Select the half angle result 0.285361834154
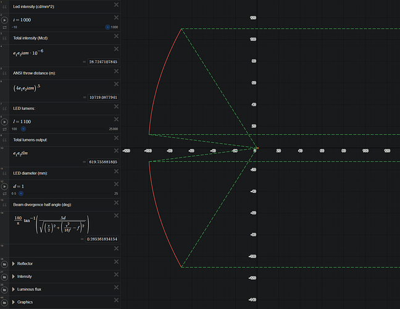This screenshot has height=309, width=400. (x=102, y=239)
